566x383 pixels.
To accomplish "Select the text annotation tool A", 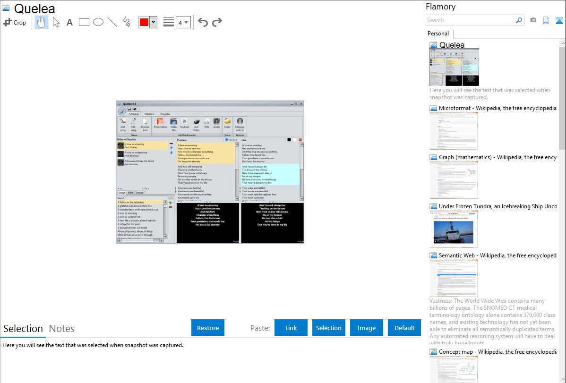I will [x=69, y=22].
